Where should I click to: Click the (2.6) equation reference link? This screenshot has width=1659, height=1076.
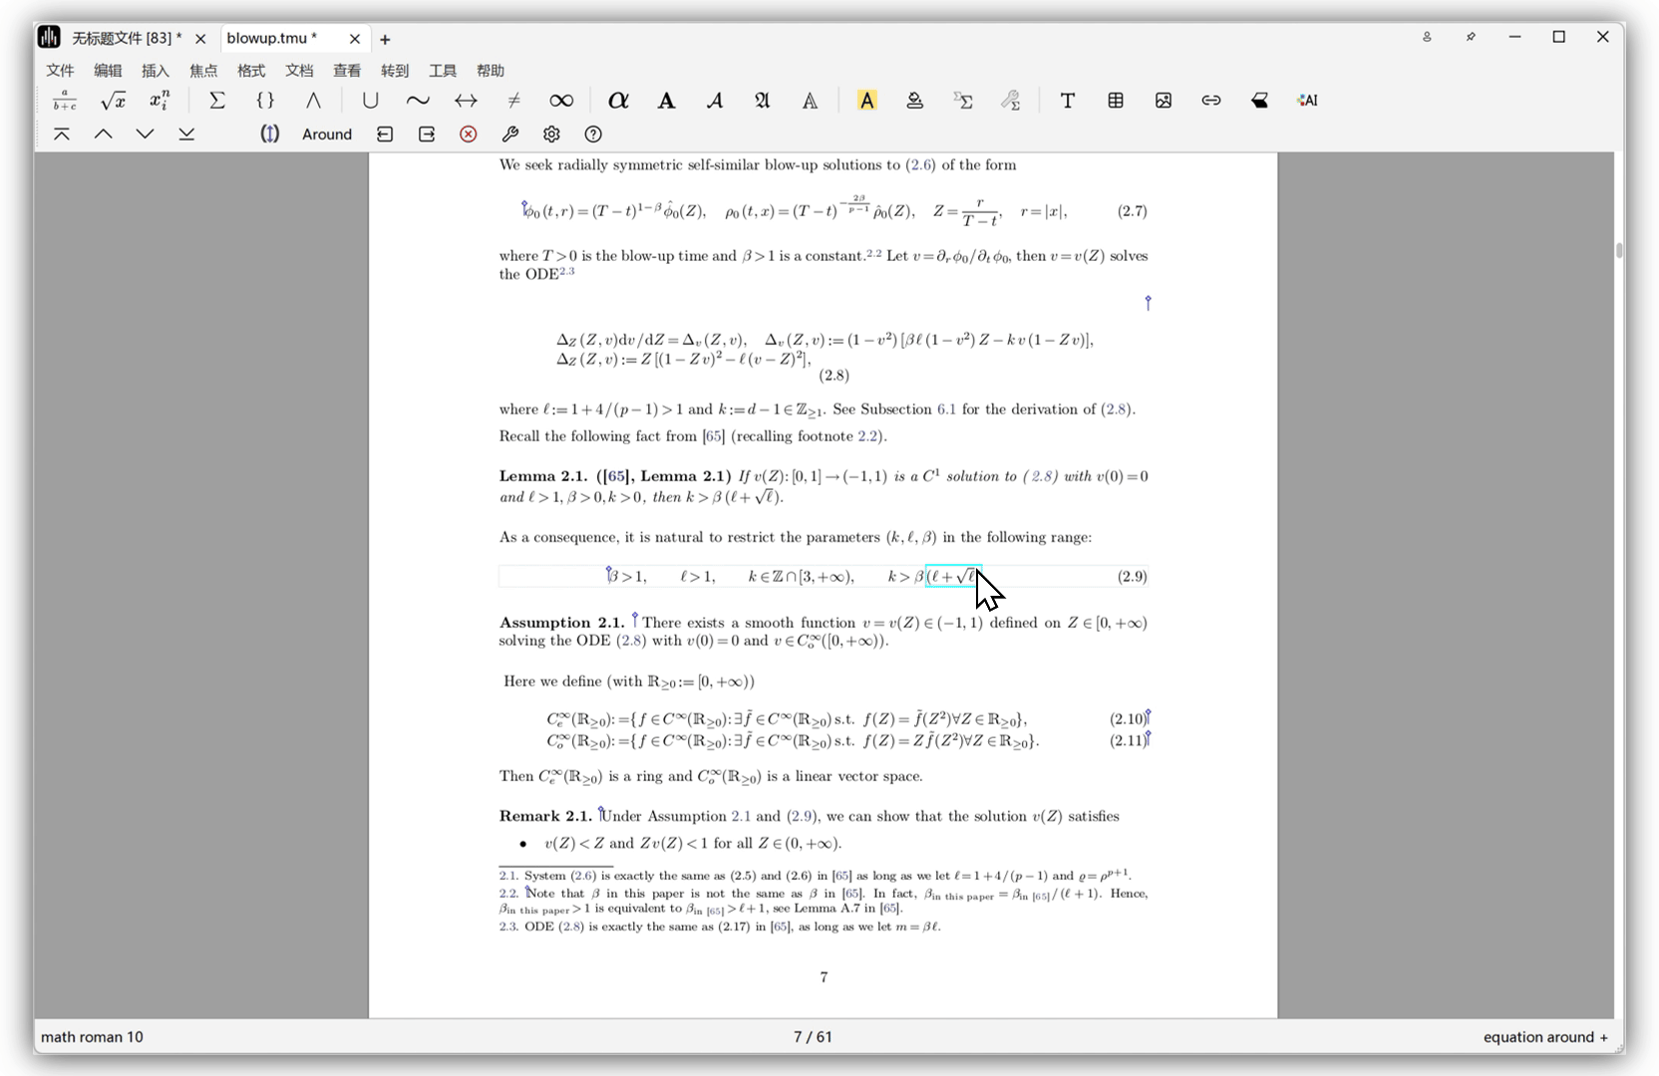tap(920, 165)
